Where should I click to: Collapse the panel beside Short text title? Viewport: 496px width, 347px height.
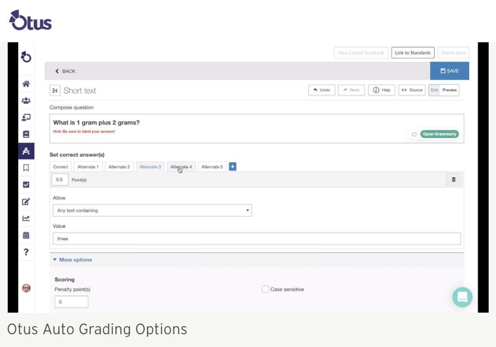pyautogui.click(x=55, y=90)
